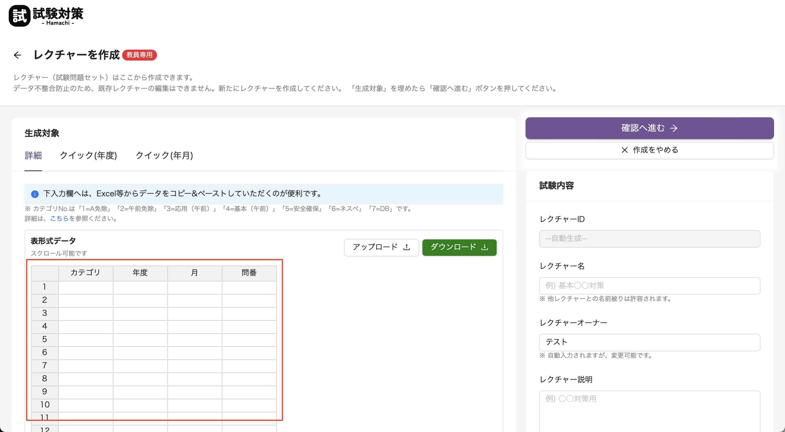Select the クイック(年月) tab

164,155
